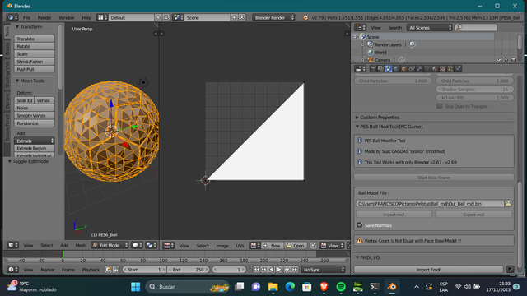
Task: Click the Randomize button
Action: pos(35,123)
